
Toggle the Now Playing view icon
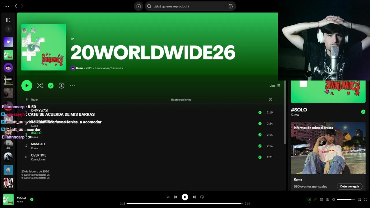tap(309, 199)
